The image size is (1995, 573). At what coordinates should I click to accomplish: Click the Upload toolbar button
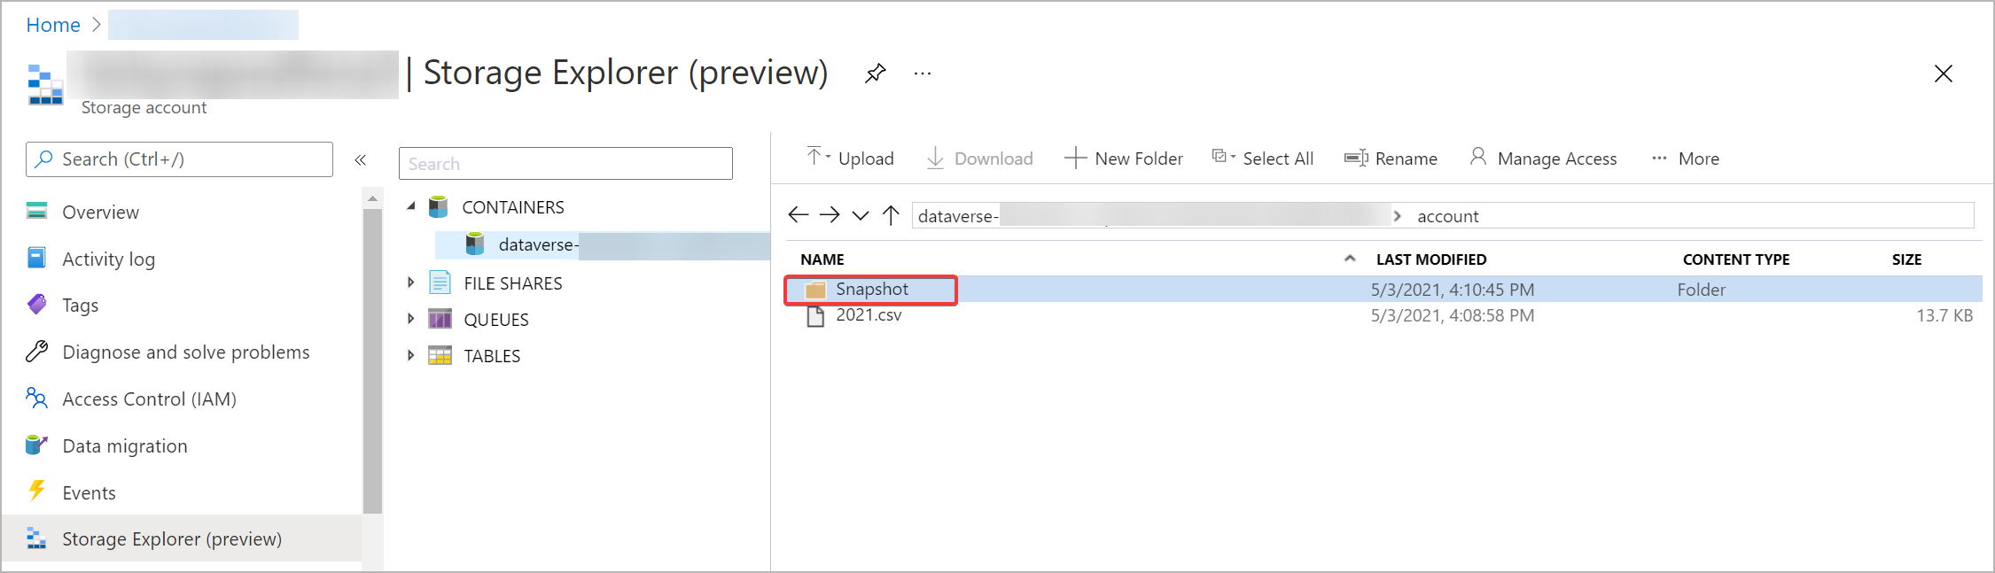tap(849, 159)
